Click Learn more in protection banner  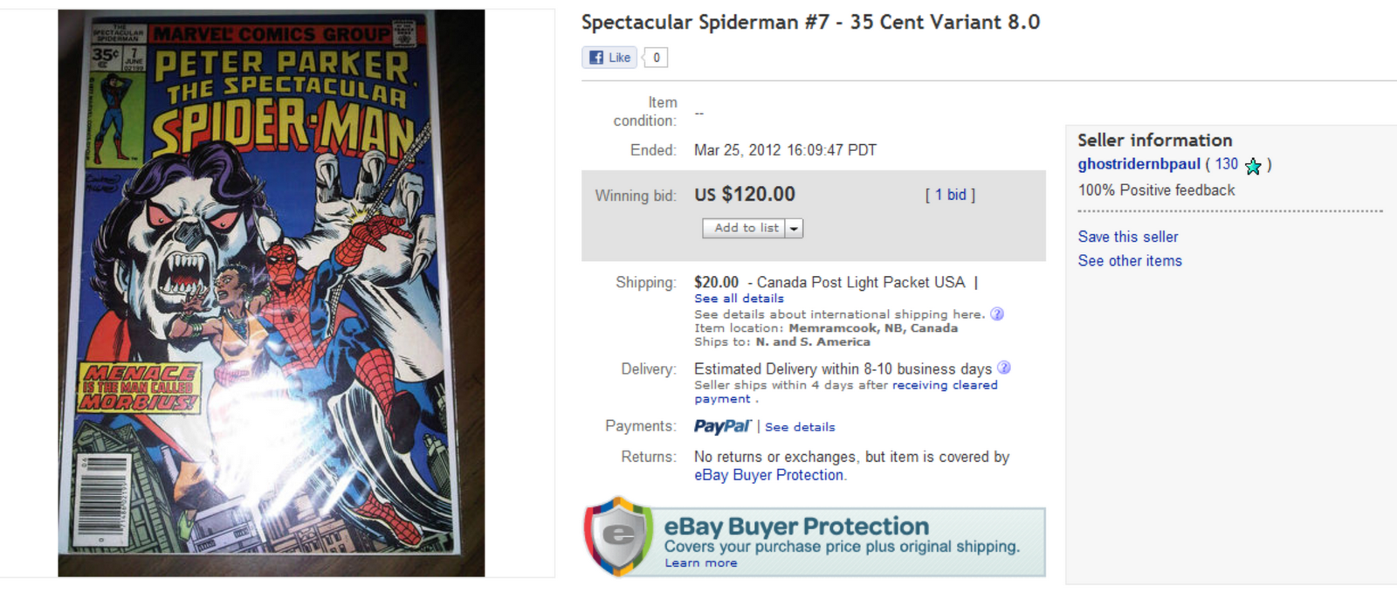coord(700,563)
